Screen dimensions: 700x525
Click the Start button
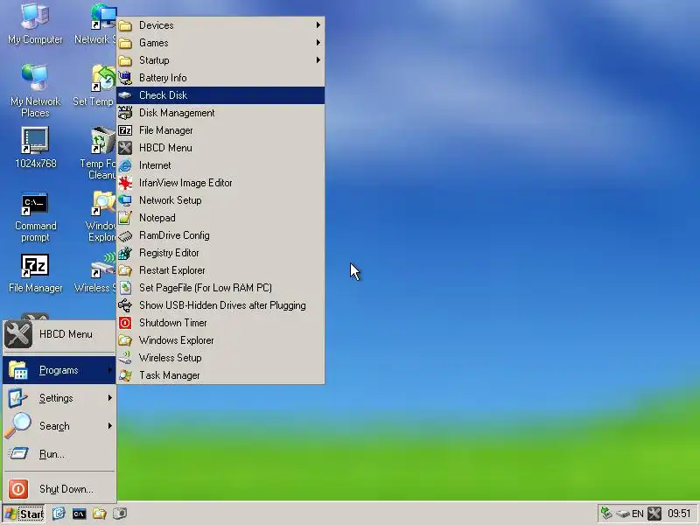click(24, 514)
